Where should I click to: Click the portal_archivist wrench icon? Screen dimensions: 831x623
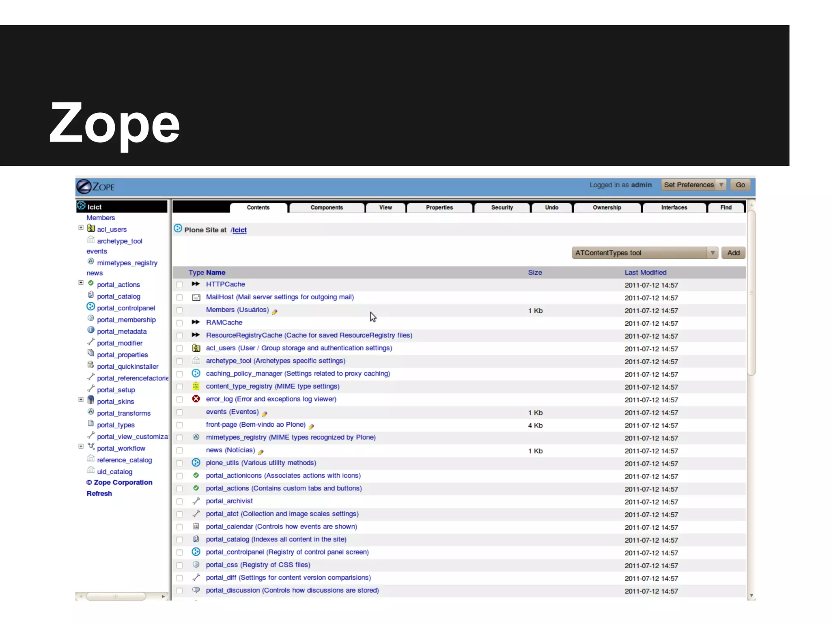196,501
